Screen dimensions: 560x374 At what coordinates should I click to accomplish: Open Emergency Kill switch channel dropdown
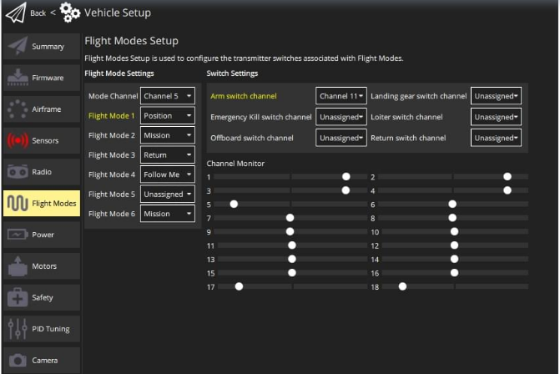(x=341, y=117)
